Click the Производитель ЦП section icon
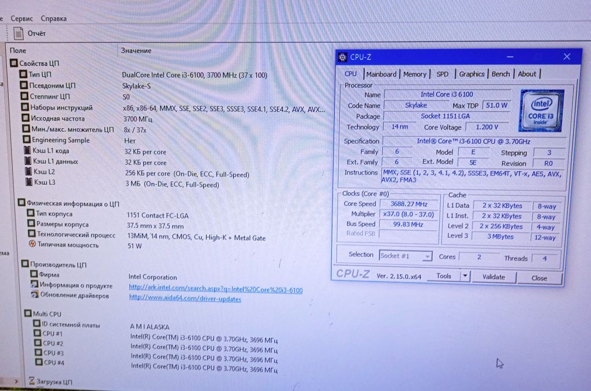591x391 pixels. click(x=25, y=263)
